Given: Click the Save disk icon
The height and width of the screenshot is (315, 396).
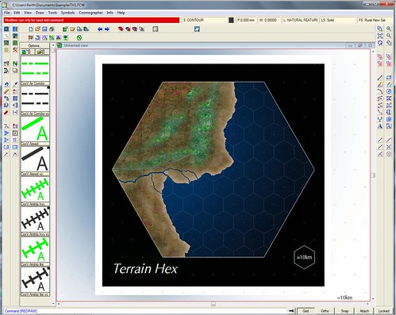Looking at the screenshot, I should click(x=44, y=29).
